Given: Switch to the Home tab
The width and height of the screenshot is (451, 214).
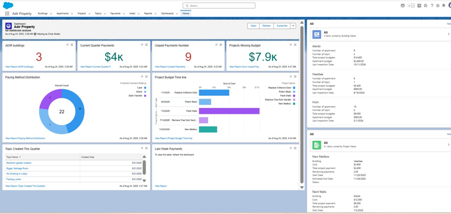Looking at the screenshot, I should (185, 14).
